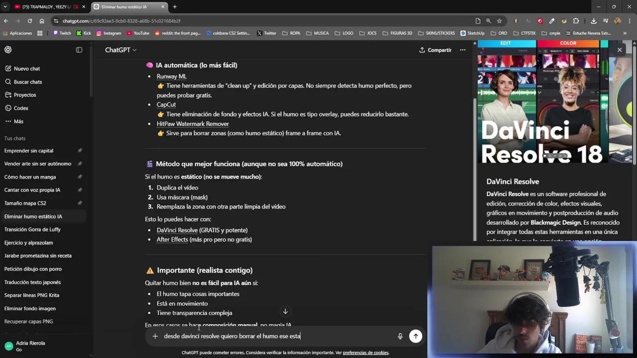Open the eyedropper color picker extension
The width and height of the screenshot is (637, 358).
pos(552,21)
